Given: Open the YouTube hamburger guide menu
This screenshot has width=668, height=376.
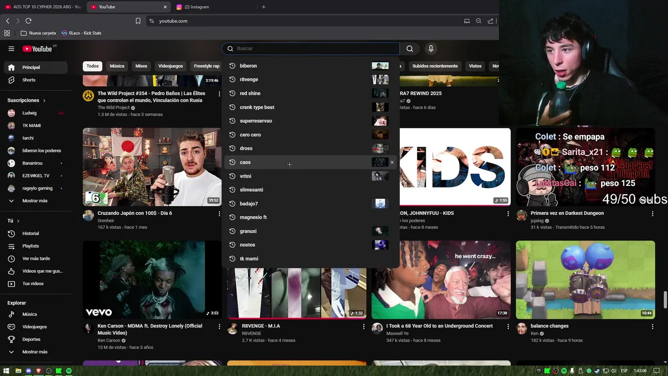Looking at the screenshot, I should 11,49.
